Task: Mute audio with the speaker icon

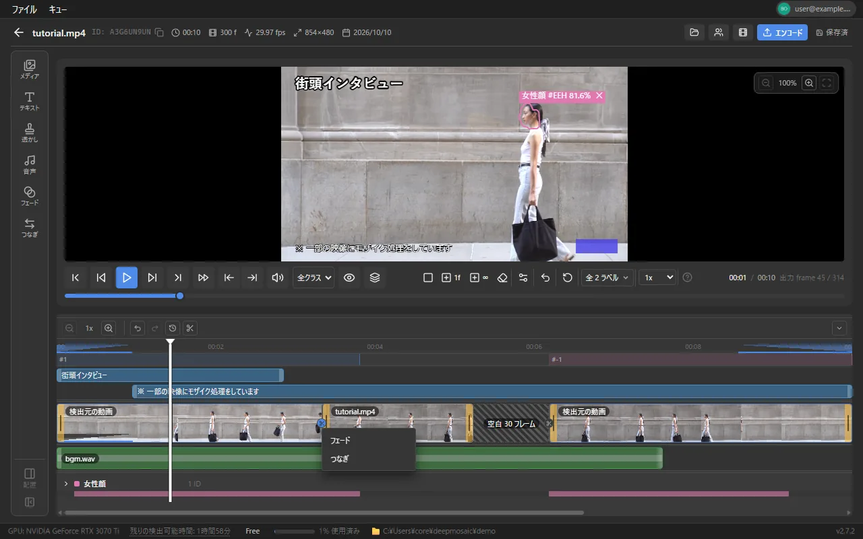Action: tap(277, 278)
